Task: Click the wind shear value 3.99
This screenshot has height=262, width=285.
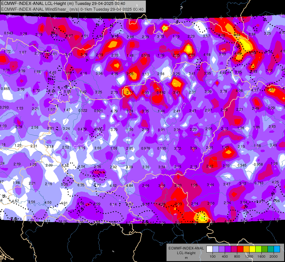Action: pyautogui.click(x=193, y=148)
